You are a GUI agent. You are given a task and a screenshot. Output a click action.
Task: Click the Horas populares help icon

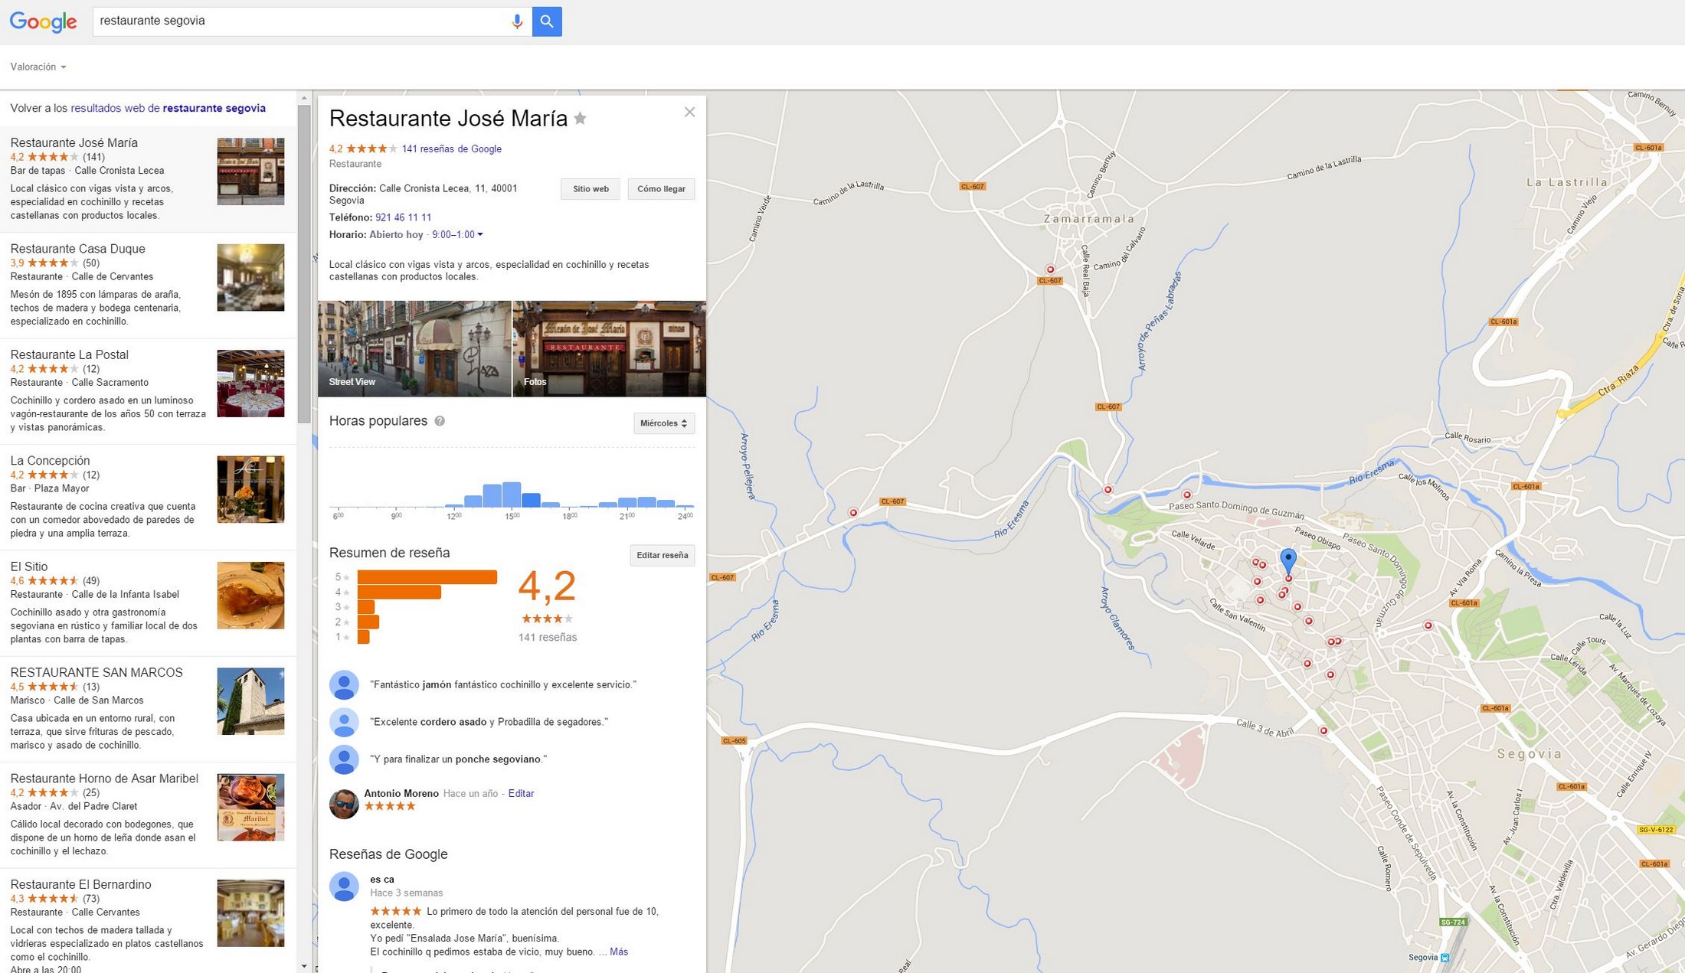tap(440, 421)
